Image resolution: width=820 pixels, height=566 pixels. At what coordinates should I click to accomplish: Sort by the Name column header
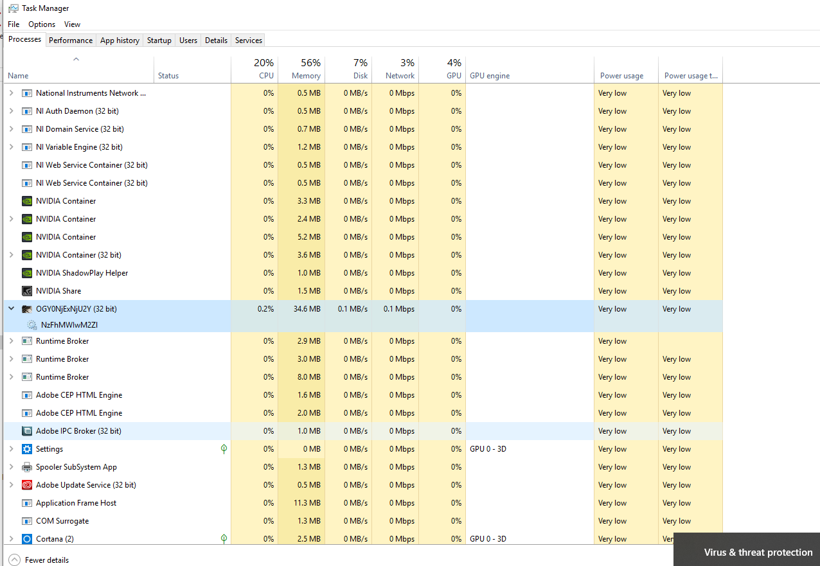[78, 70]
